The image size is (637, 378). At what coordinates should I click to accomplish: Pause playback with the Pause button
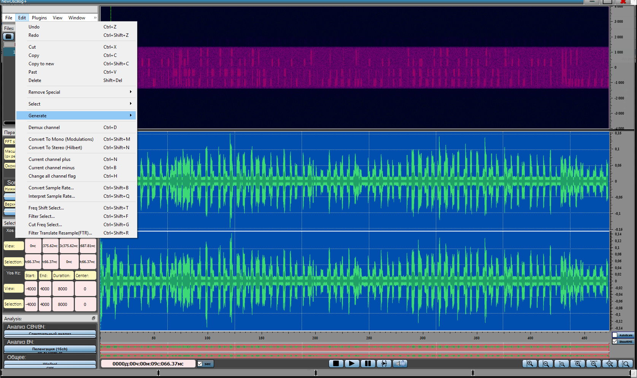368,364
